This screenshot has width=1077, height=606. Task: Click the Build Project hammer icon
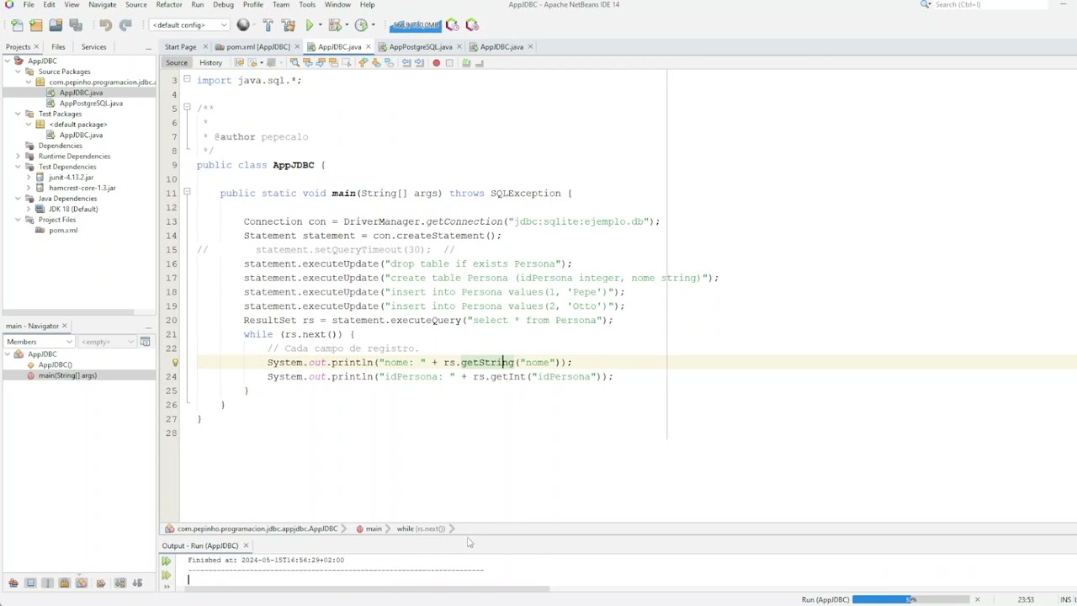(268, 24)
